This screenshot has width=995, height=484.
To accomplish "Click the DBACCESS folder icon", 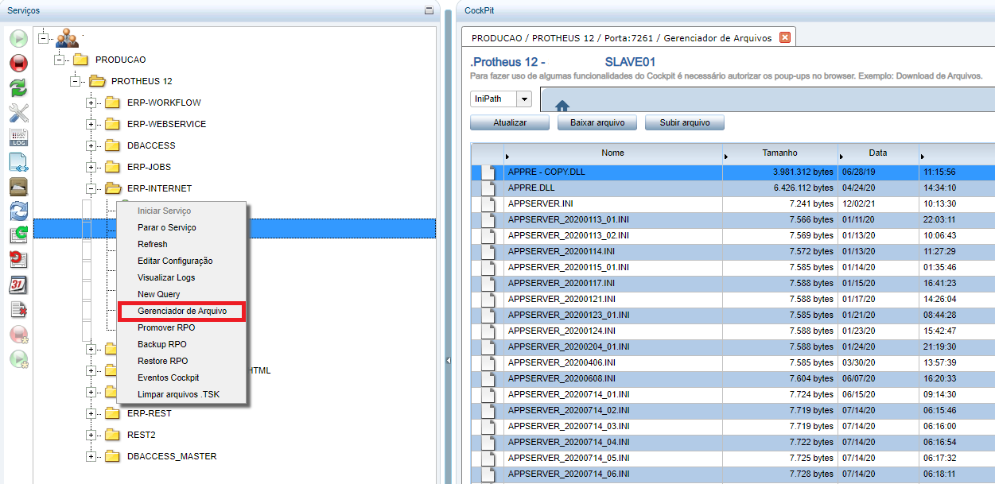I will tap(112, 145).
